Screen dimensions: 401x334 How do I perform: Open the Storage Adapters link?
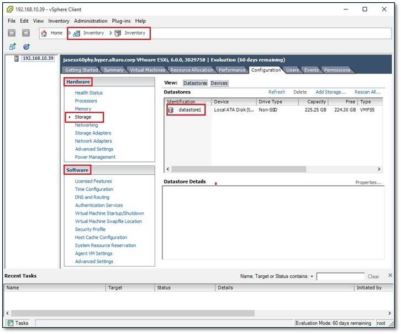point(93,133)
